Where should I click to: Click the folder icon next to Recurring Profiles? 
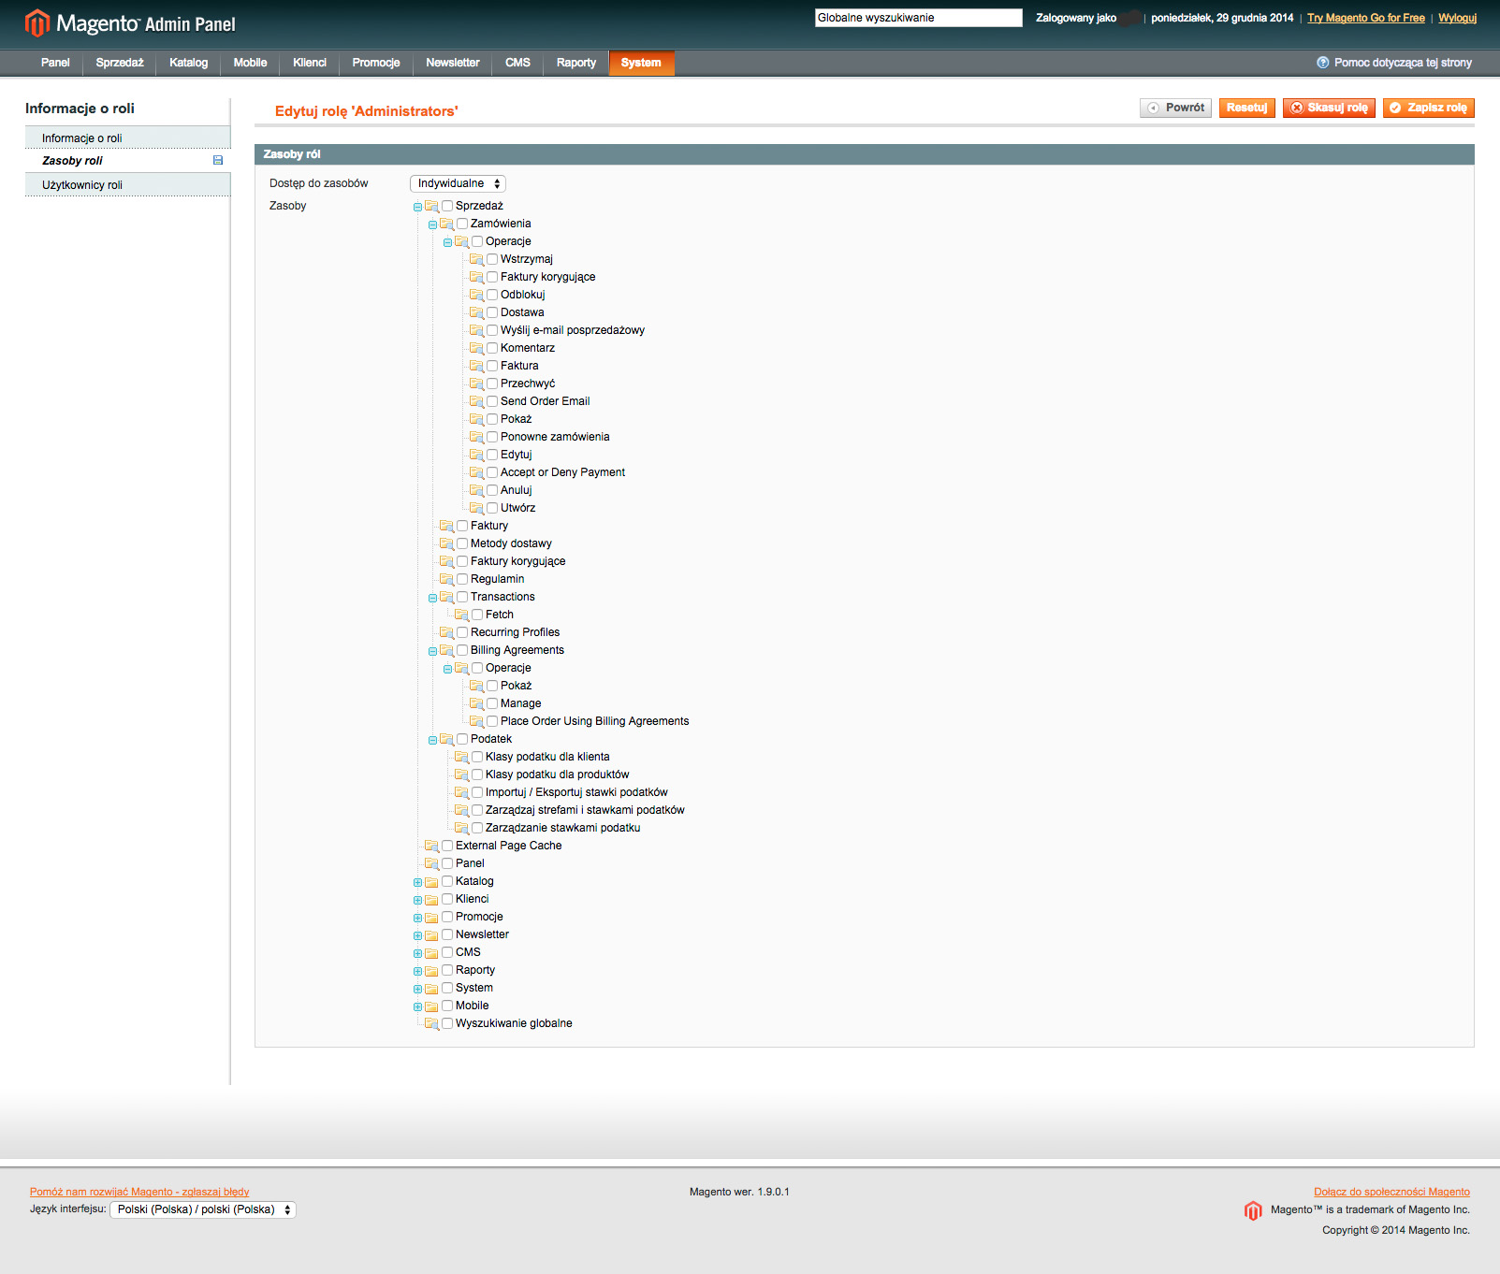pos(446,632)
